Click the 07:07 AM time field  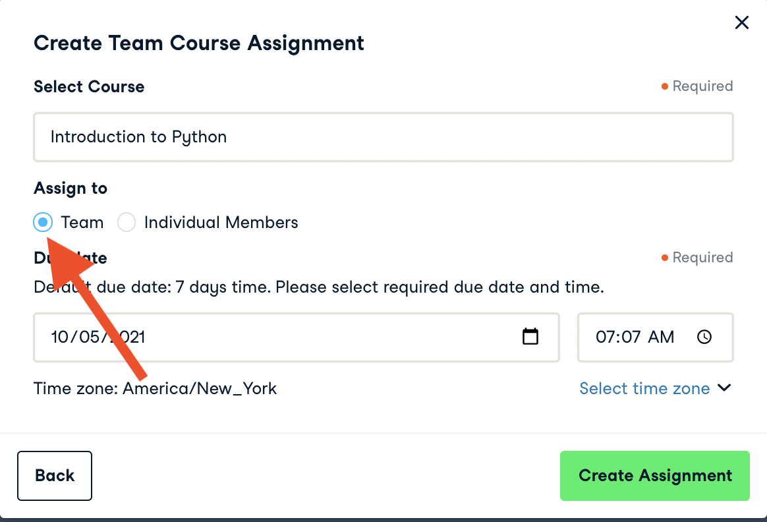tap(635, 337)
